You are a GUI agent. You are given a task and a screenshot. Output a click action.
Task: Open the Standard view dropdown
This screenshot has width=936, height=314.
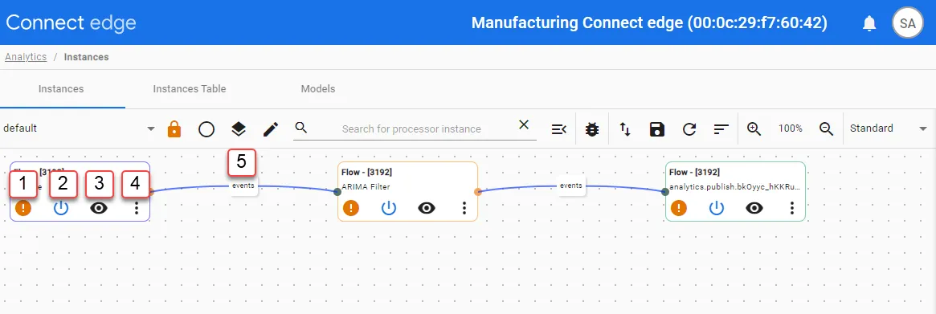(x=889, y=128)
